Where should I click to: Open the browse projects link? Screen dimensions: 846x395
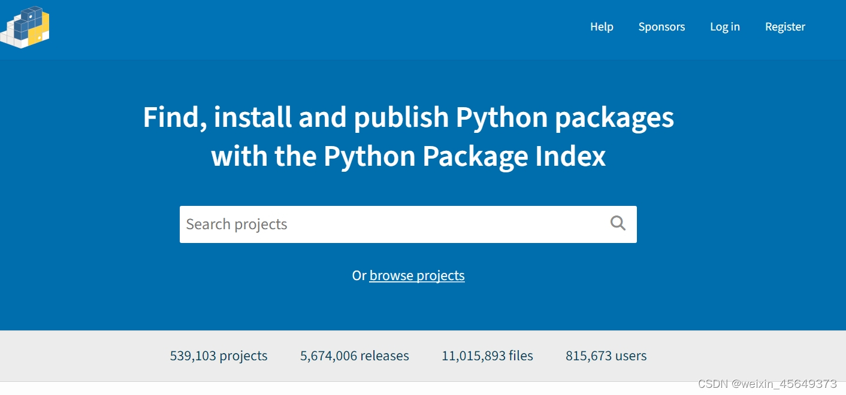click(417, 275)
